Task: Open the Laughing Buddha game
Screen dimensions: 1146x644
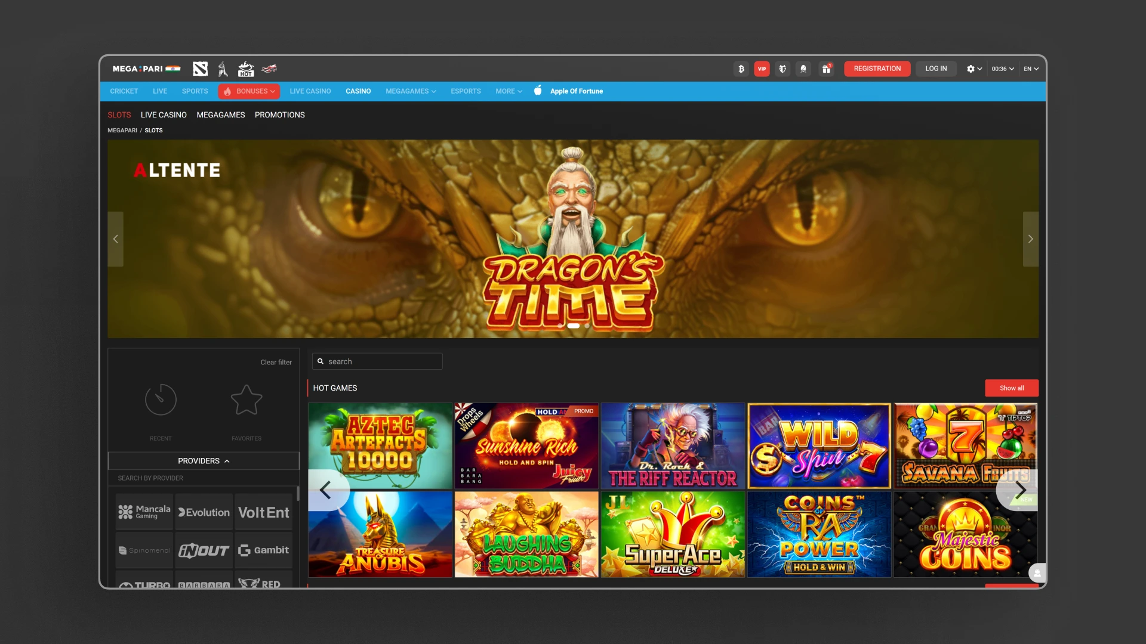Action: (x=526, y=534)
